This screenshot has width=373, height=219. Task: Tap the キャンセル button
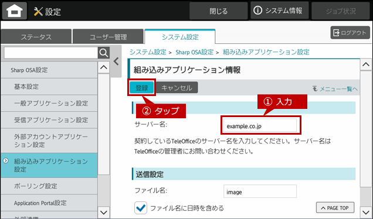(177, 88)
